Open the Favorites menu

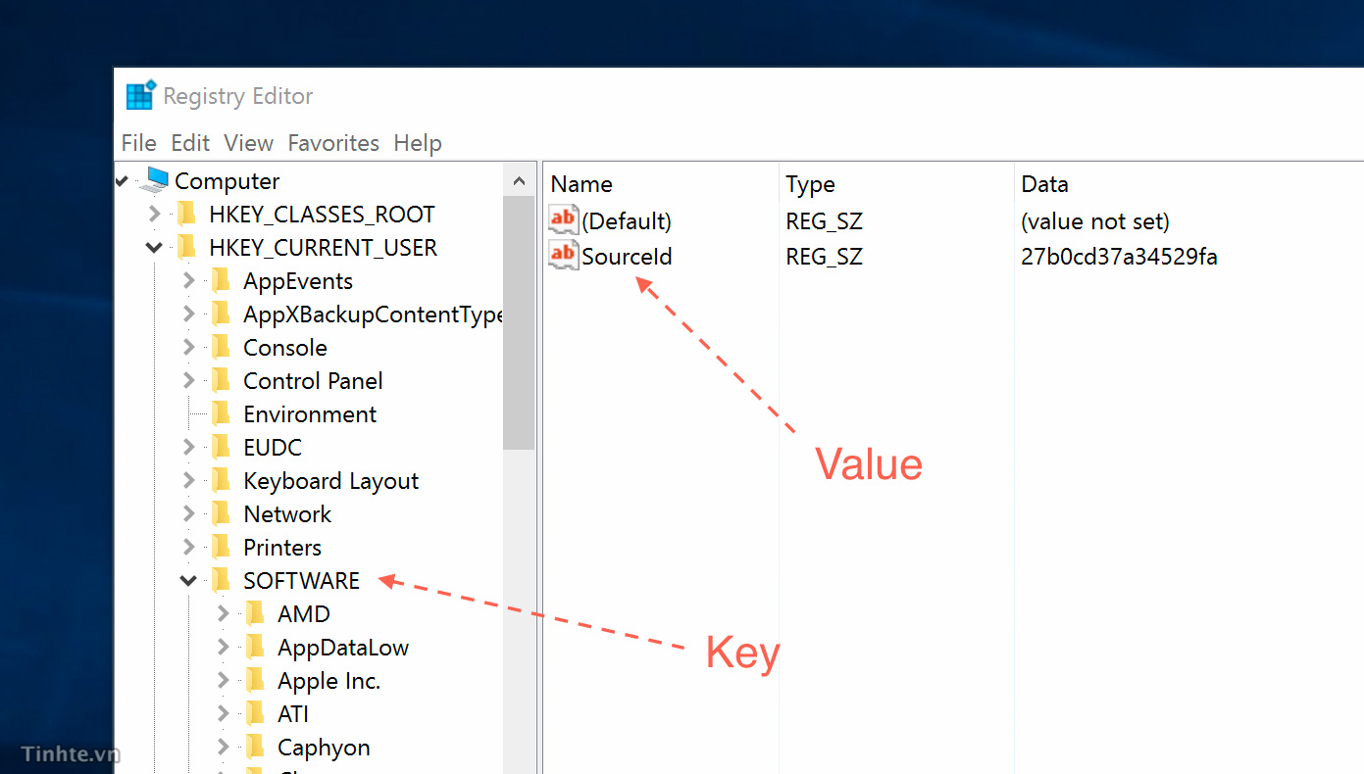click(333, 143)
